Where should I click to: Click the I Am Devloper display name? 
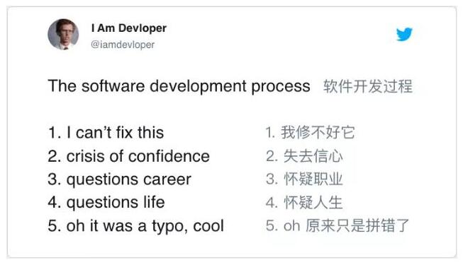[x=129, y=28]
